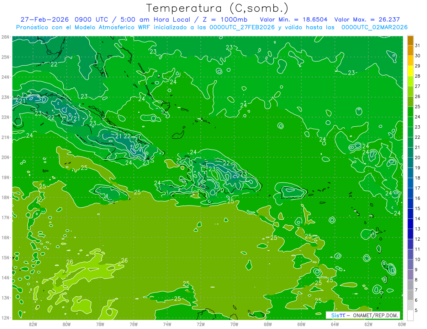This screenshot has height=329, width=427.
Task: Click the colorbar legend value "14"
Action: 417,219
